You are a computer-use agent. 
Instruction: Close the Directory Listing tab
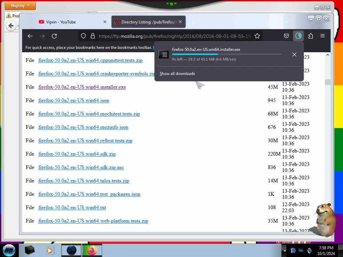tap(180, 22)
